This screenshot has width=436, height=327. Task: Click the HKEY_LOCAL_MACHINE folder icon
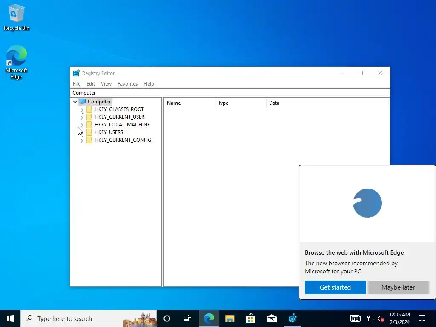89,125
